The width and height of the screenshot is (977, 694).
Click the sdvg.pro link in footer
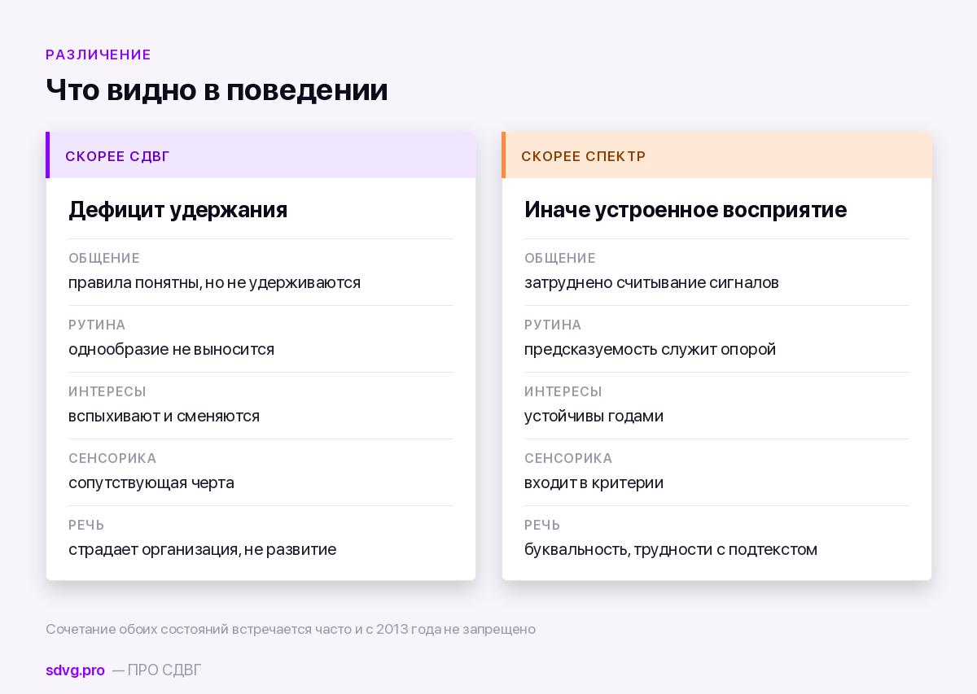click(x=75, y=670)
